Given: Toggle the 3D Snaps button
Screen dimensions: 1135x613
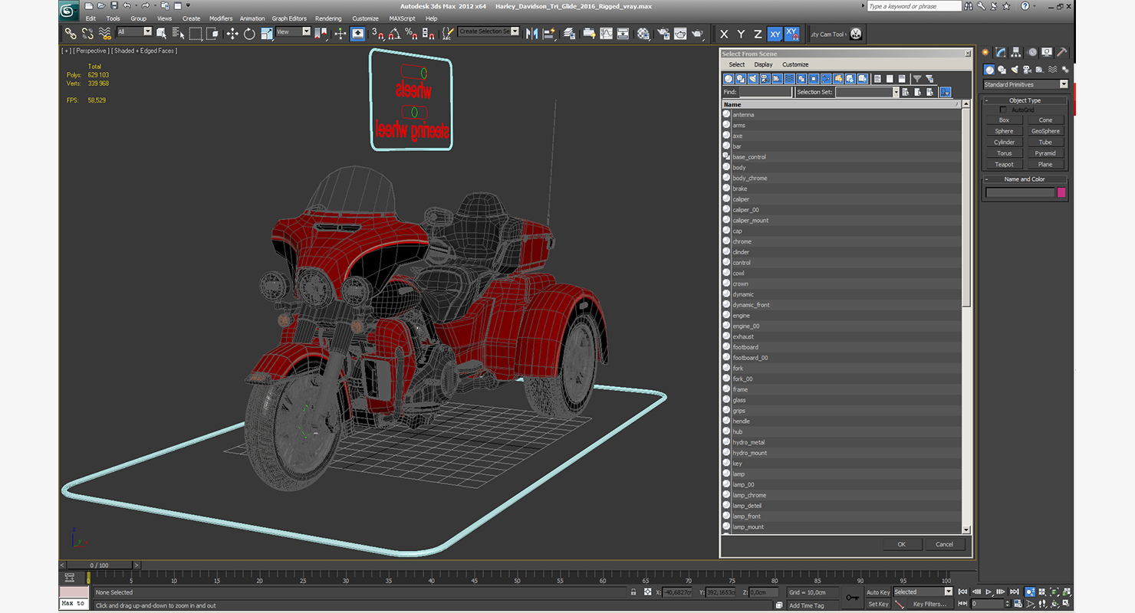Looking at the screenshot, I should tap(377, 34).
